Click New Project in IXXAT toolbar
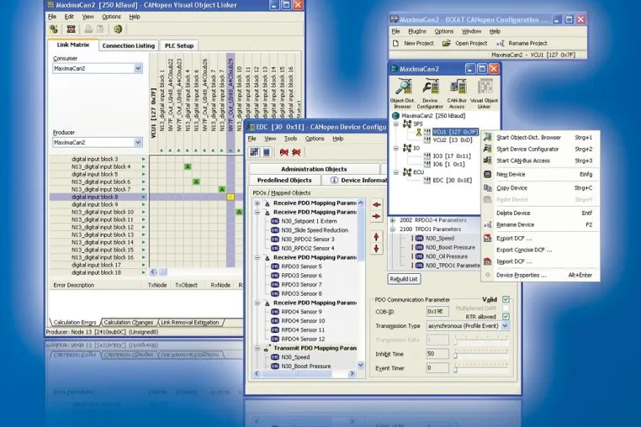The image size is (641, 427). [x=413, y=44]
